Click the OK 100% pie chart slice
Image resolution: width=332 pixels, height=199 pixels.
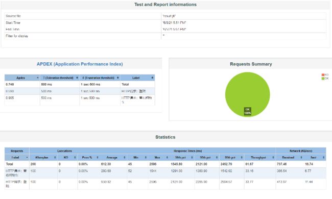(248, 94)
